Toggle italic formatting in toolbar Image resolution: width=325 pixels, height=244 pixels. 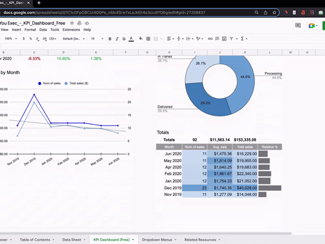coord(117,39)
